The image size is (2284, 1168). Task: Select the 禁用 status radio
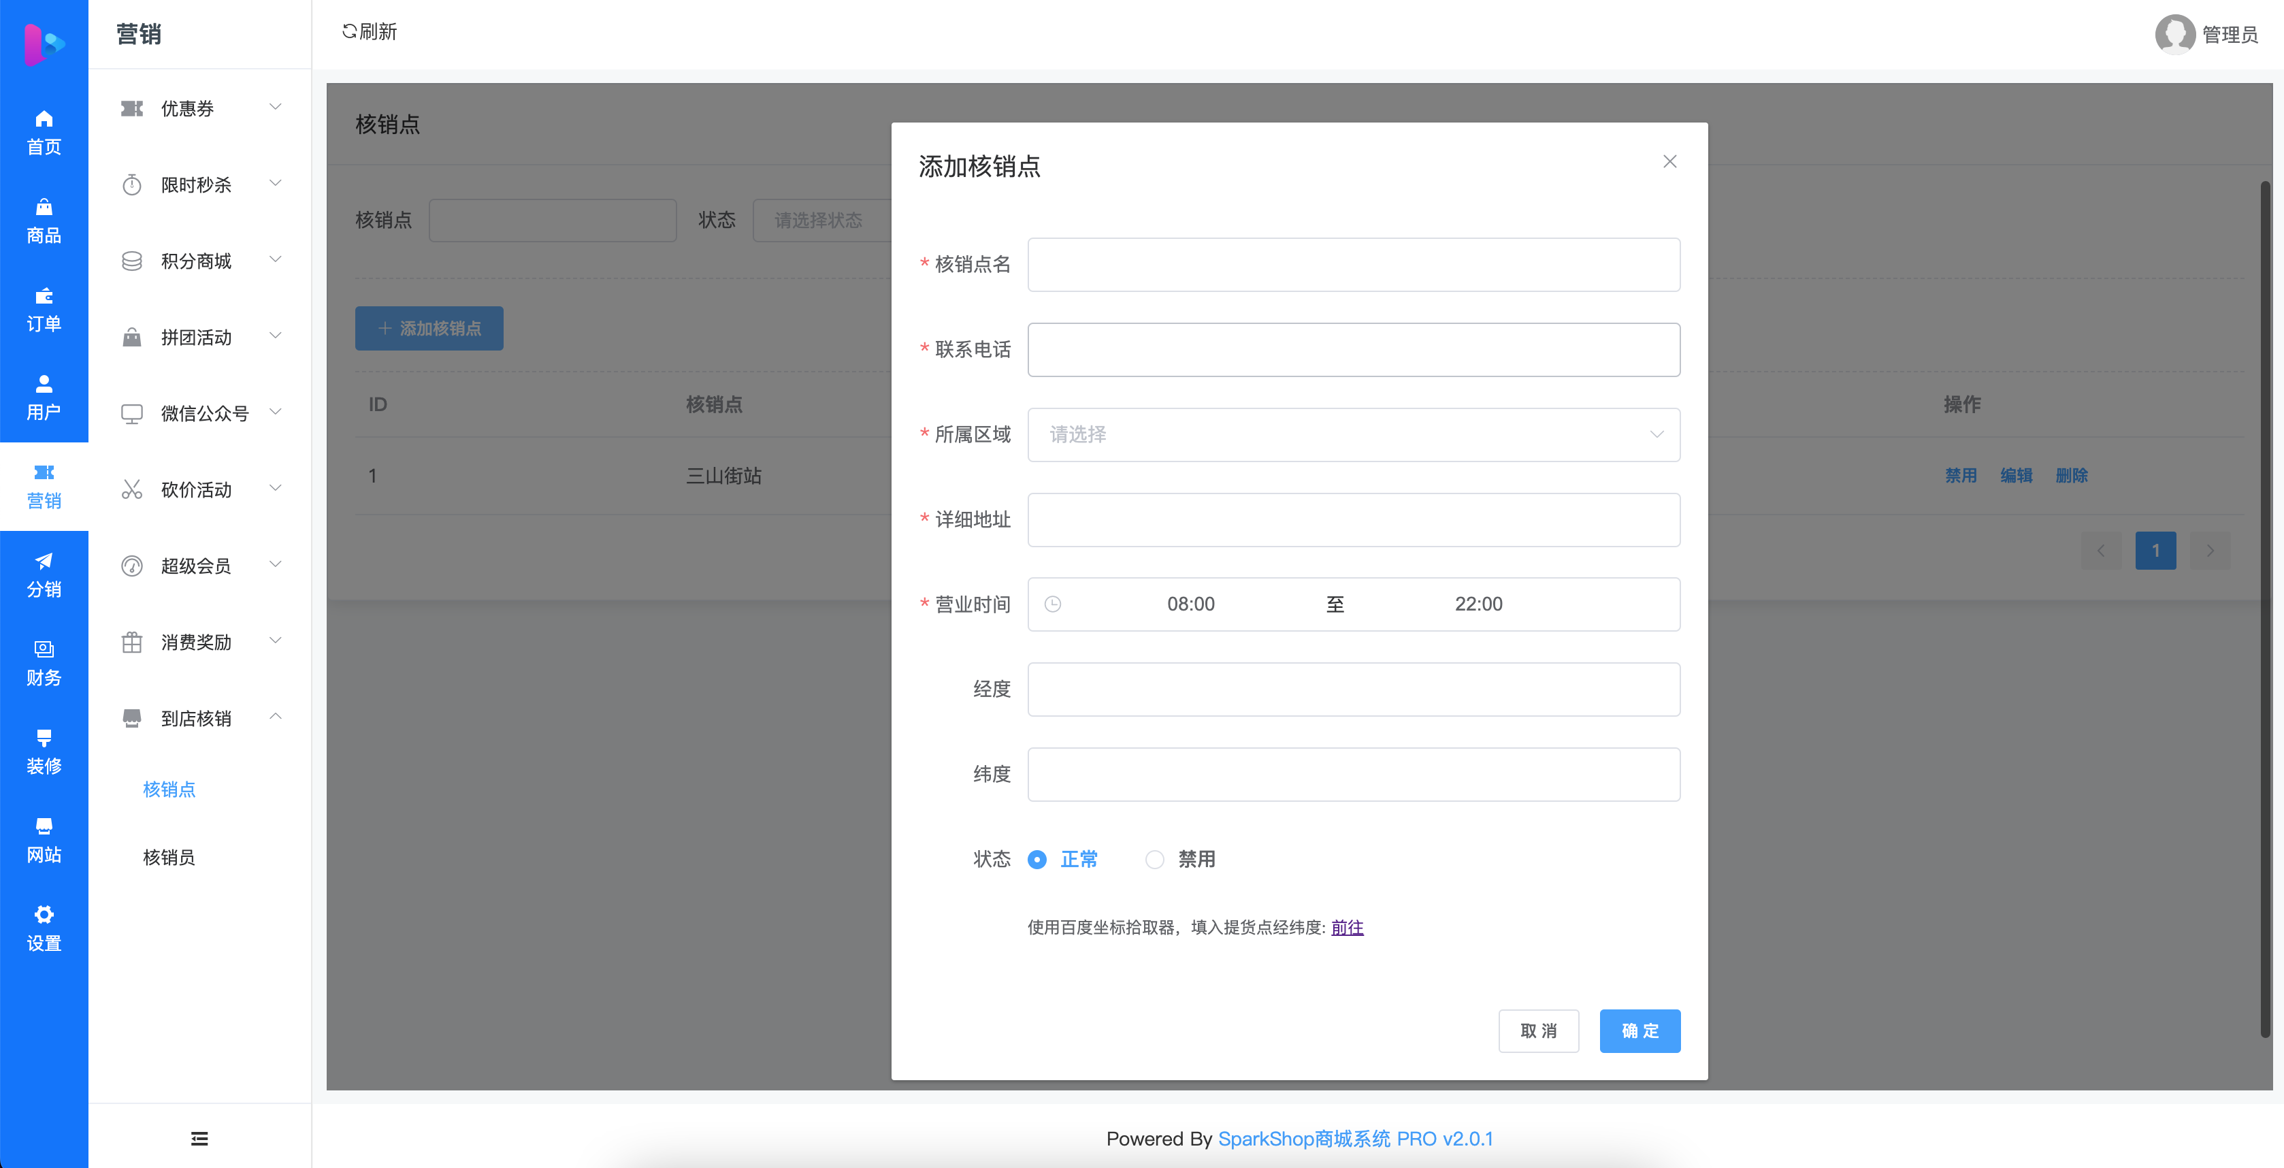(1154, 860)
